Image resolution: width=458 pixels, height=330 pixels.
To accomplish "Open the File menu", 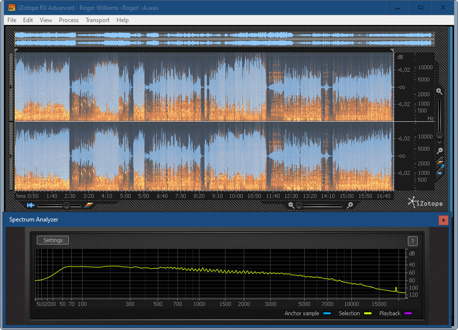I will tap(12, 20).
